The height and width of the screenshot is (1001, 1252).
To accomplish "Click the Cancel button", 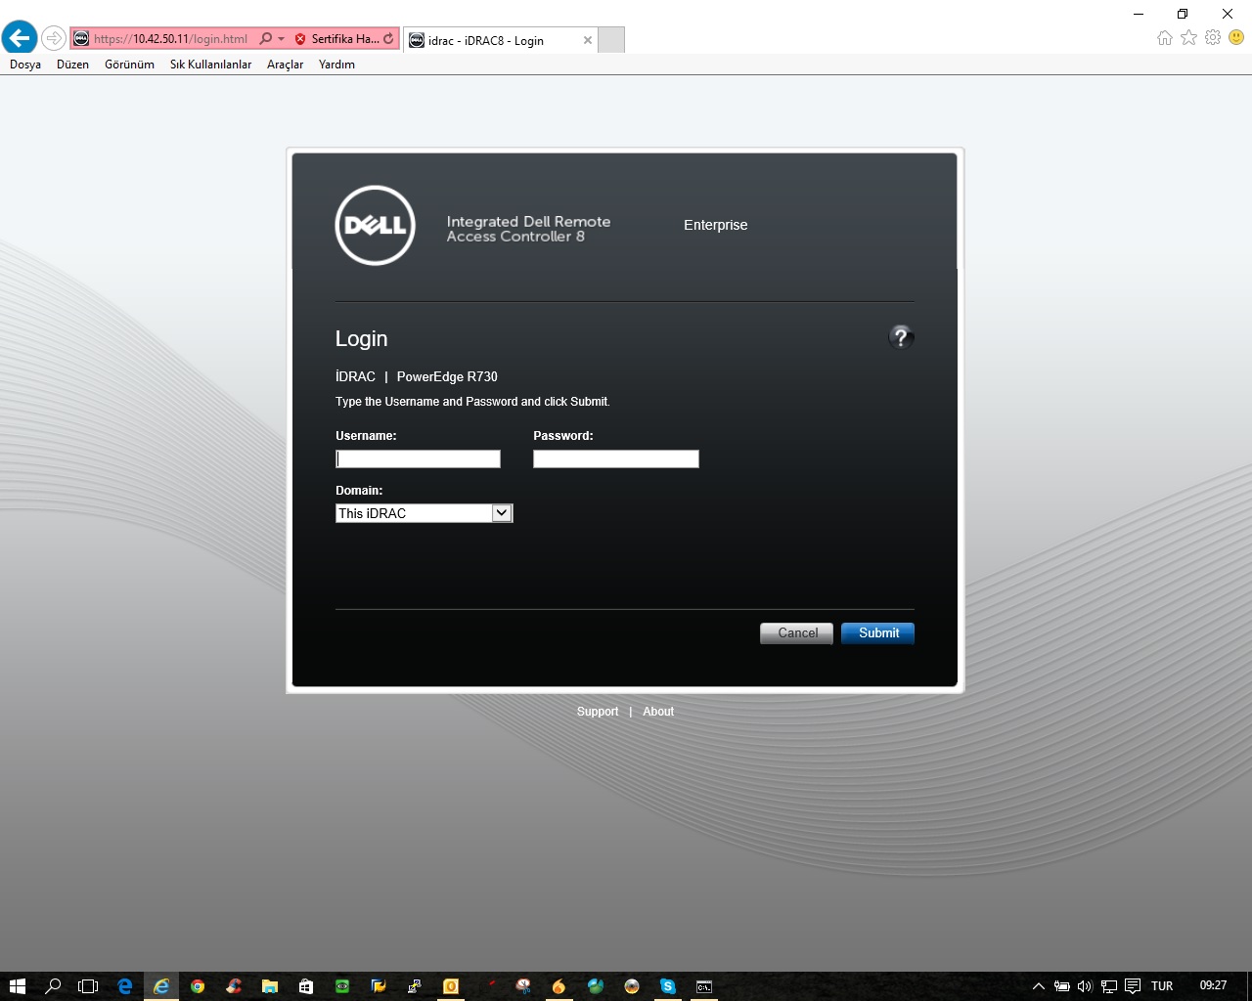I will pyautogui.click(x=797, y=633).
